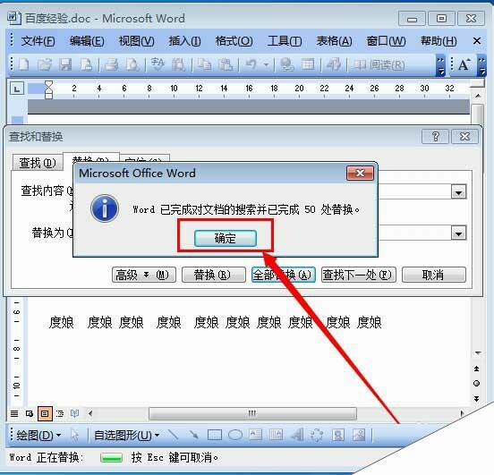Image resolution: width=494 pixels, height=475 pixels.
Task: Click the Insert Hyperlink globe icon
Action: 287,64
